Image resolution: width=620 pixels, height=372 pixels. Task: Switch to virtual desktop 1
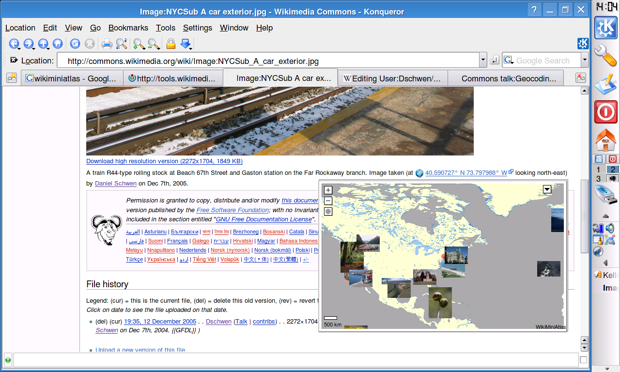point(599,170)
